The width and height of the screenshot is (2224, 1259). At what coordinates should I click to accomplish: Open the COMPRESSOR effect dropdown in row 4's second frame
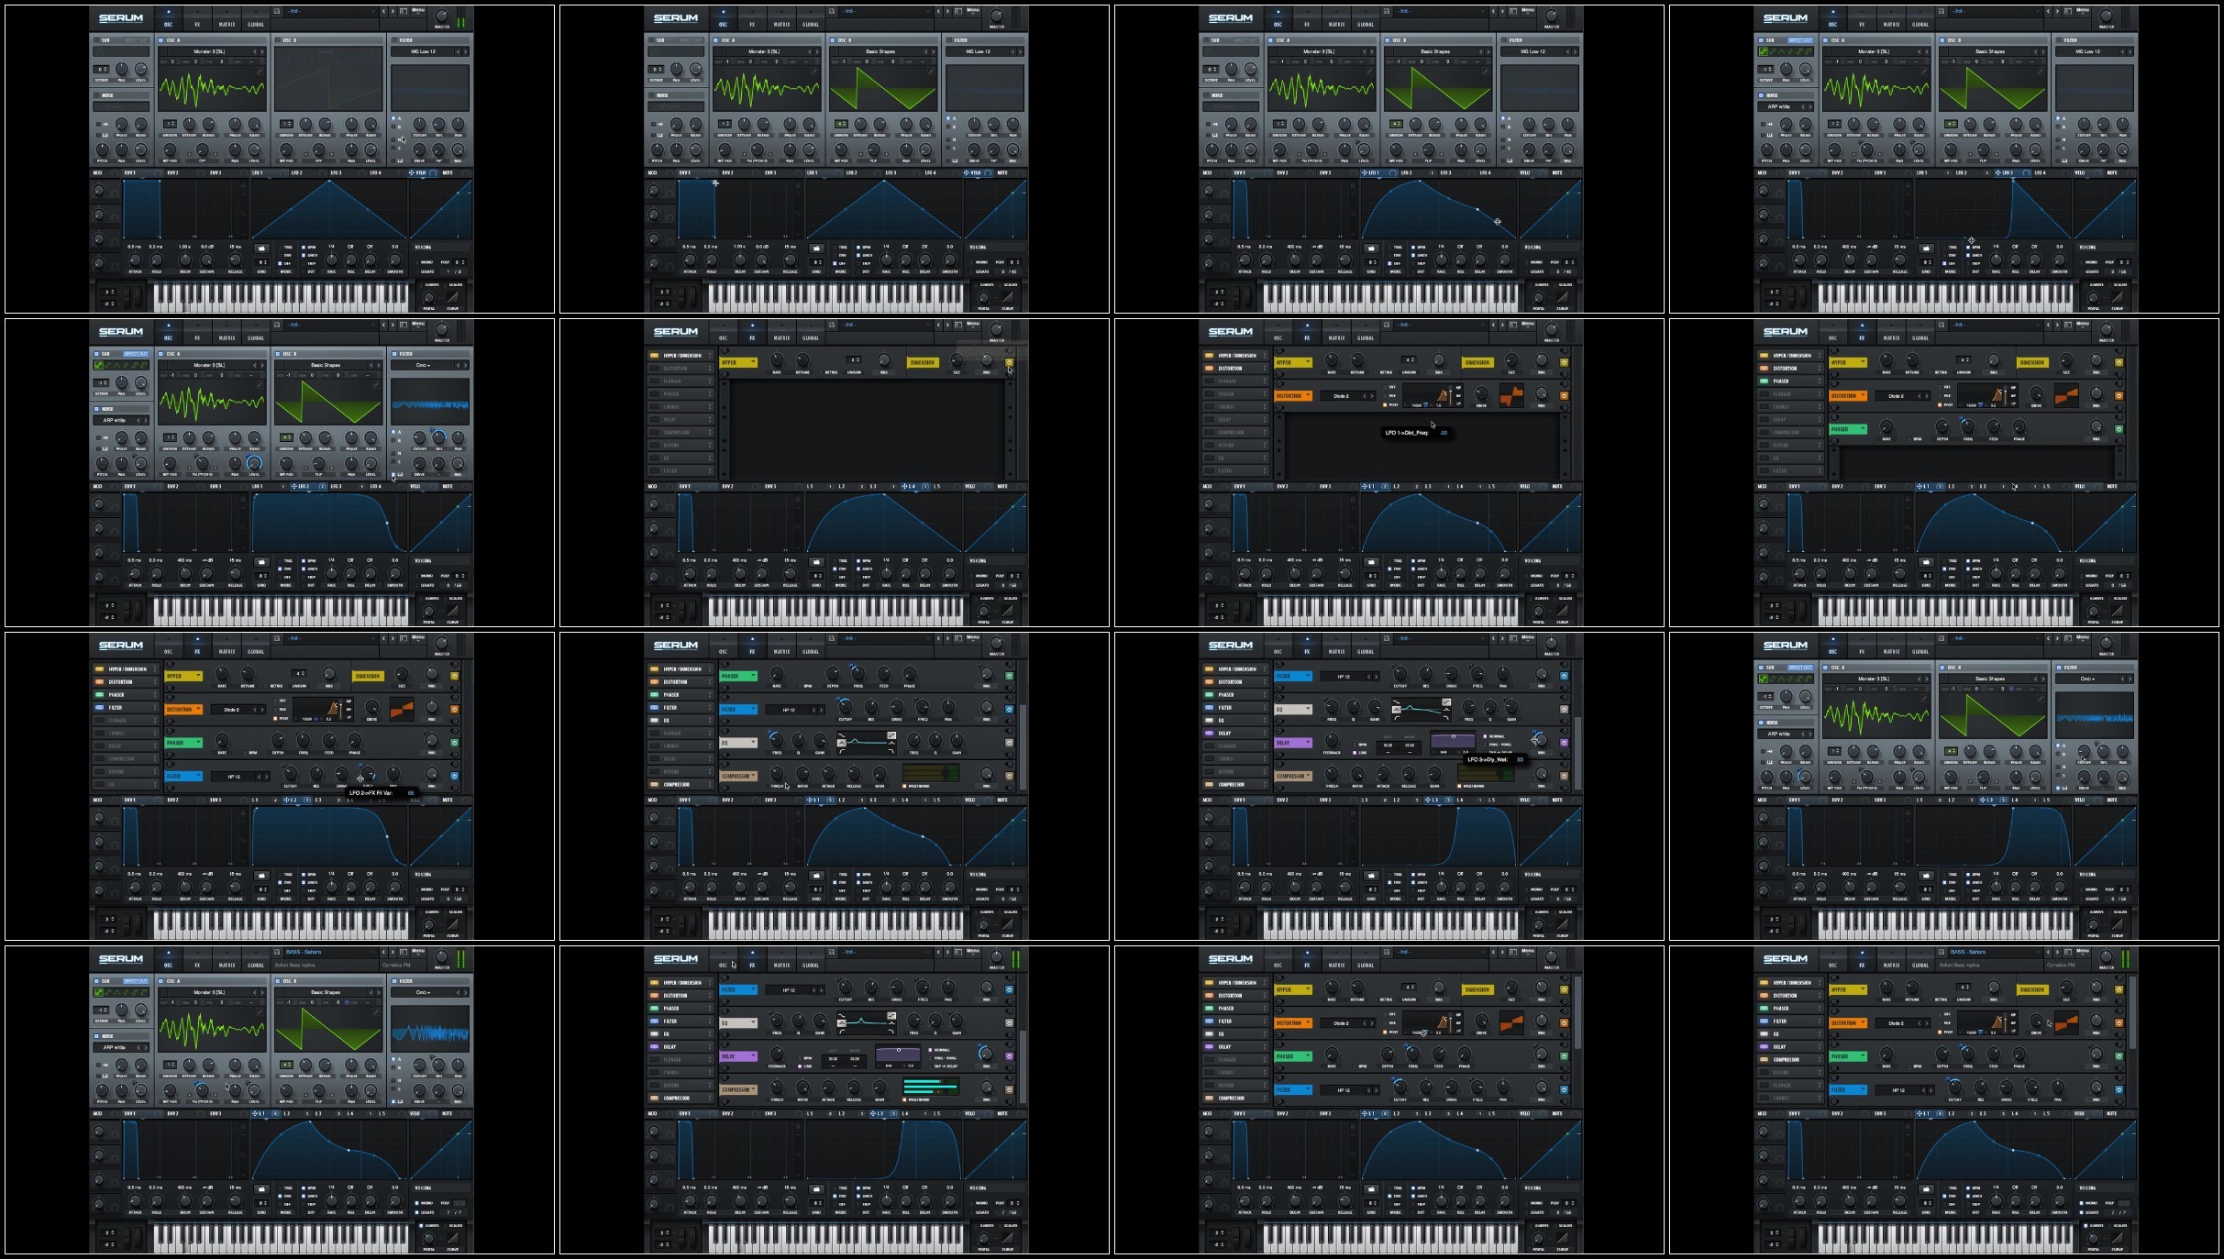point(739,1089)
